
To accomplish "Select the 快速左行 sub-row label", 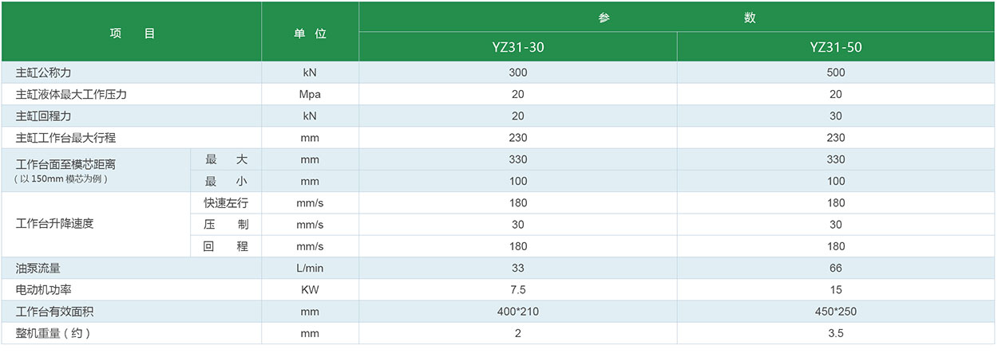I will click(226, 202).
